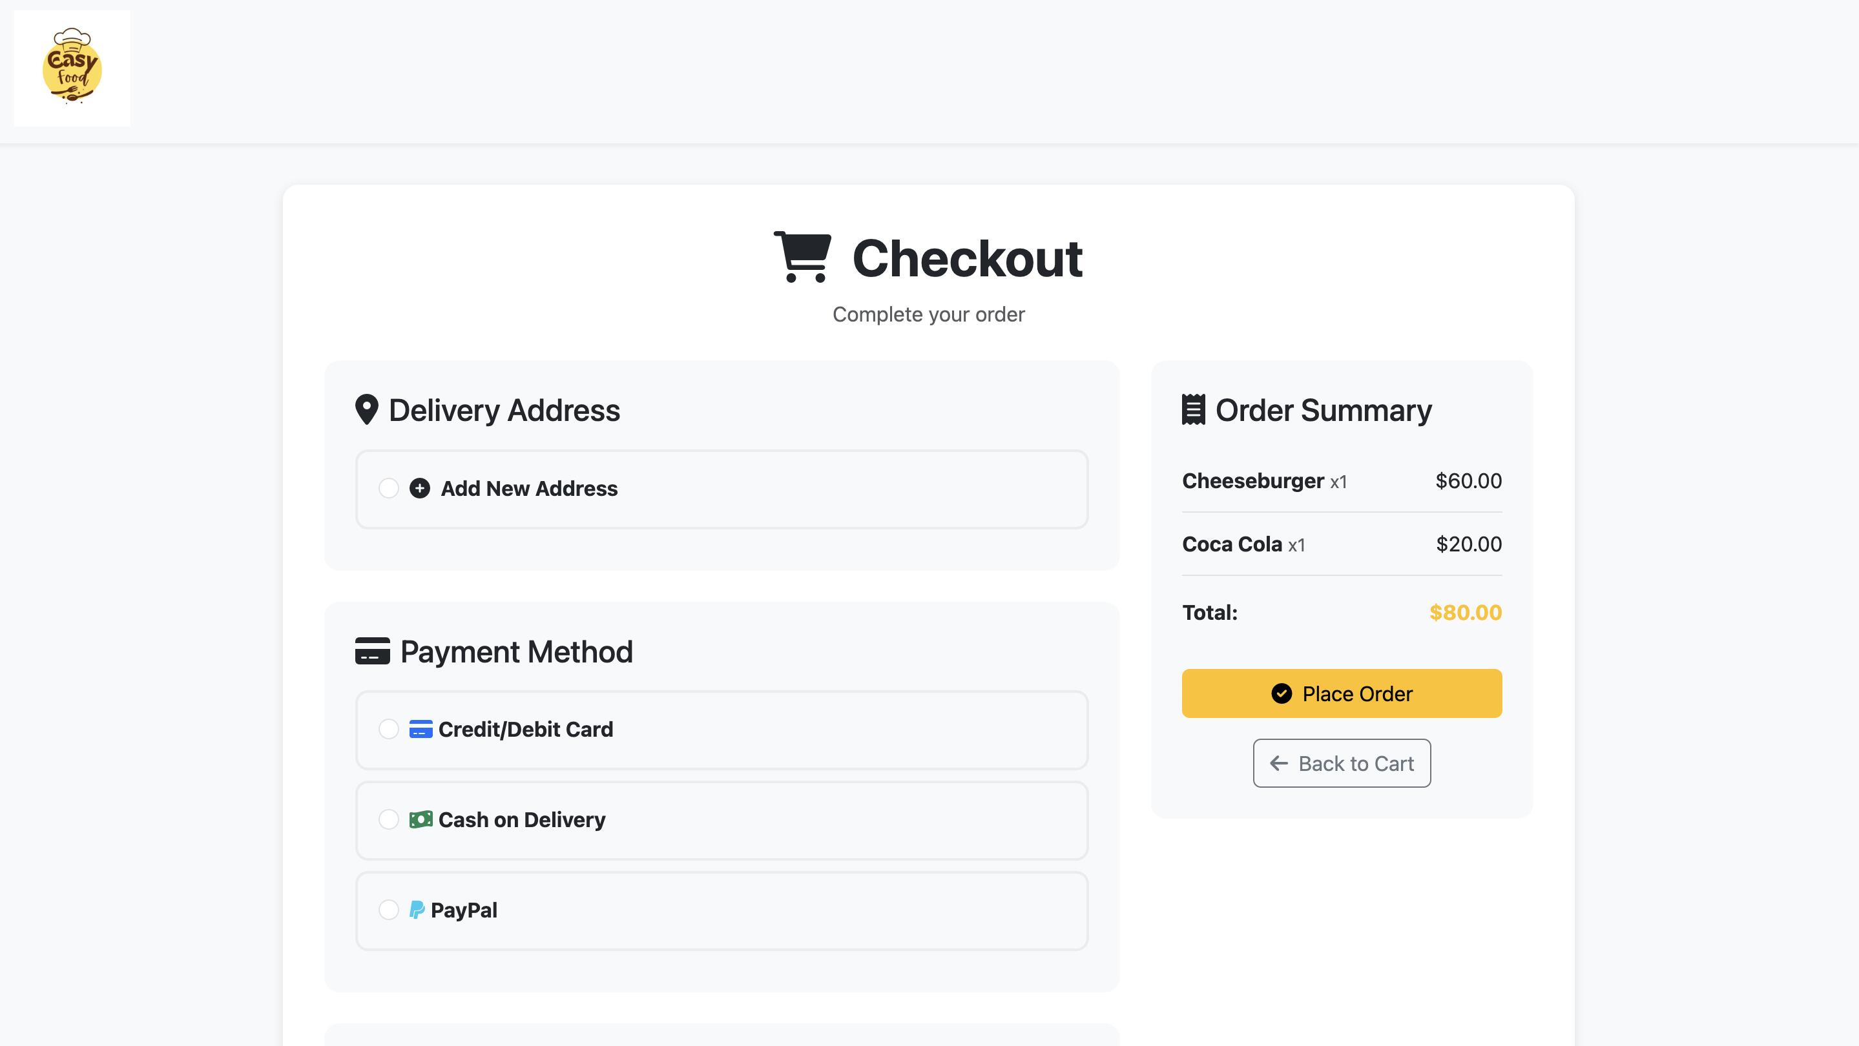Click the PayPal logo icon

[x=417, y=910]
